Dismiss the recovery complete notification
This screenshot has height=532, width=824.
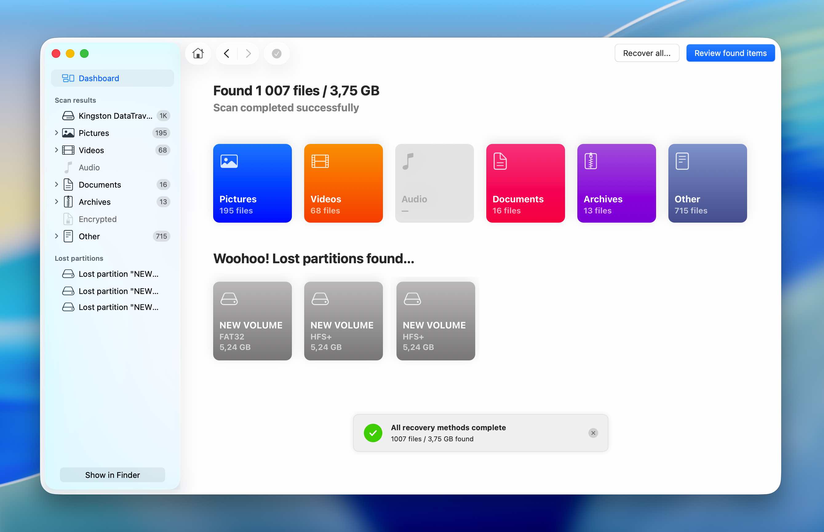tap(593, 433)
